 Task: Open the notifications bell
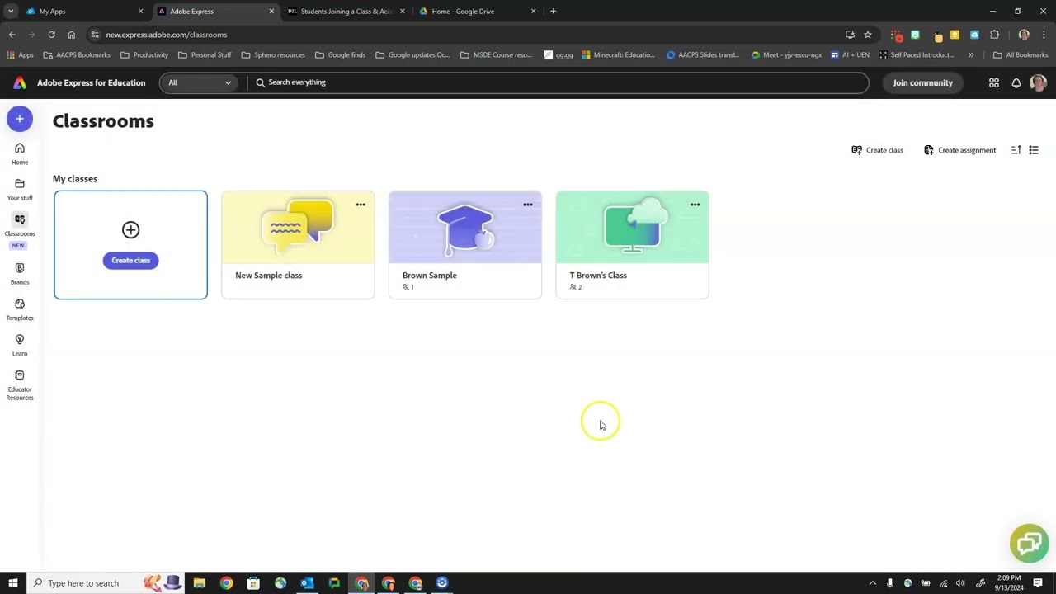point(1016,82)
